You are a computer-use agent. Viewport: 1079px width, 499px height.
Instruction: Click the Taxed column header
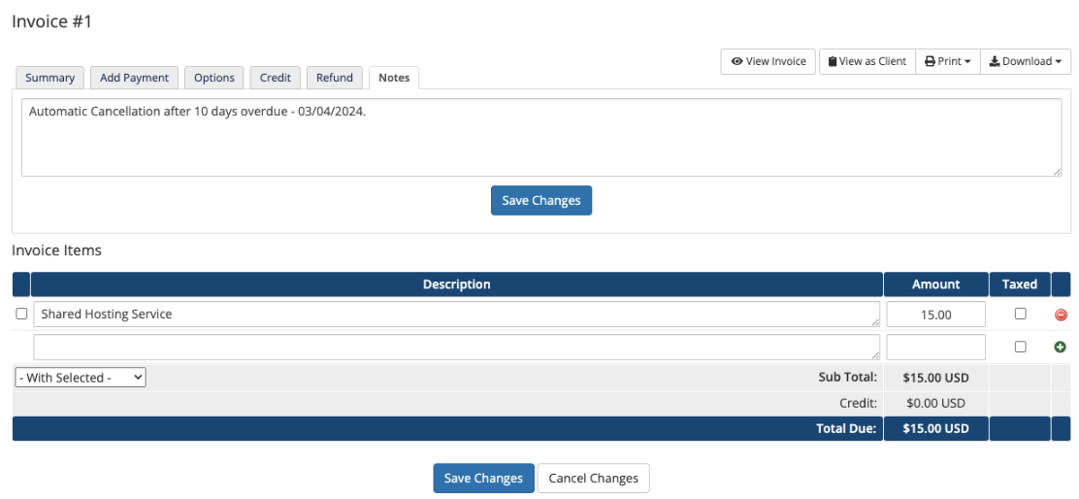[1020, 284]
